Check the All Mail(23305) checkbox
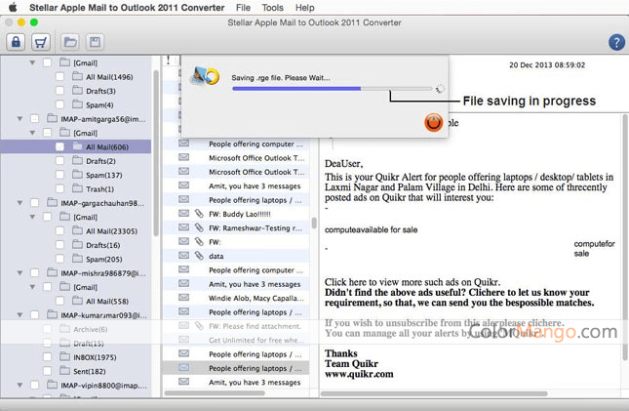The image size is (629, 411). tap(59, 231)
